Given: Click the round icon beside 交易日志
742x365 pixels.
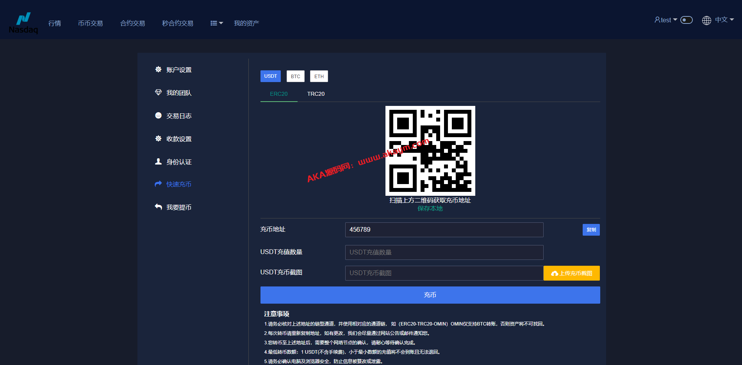Looking at the screenshot, I should 158,116.
